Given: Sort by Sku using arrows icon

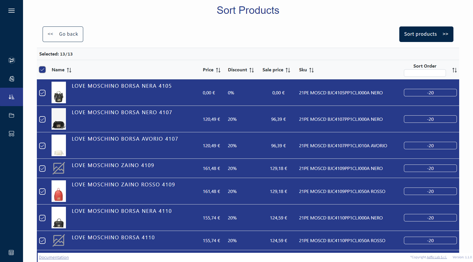Looking at the screenshot, I should tap(311, 70).
